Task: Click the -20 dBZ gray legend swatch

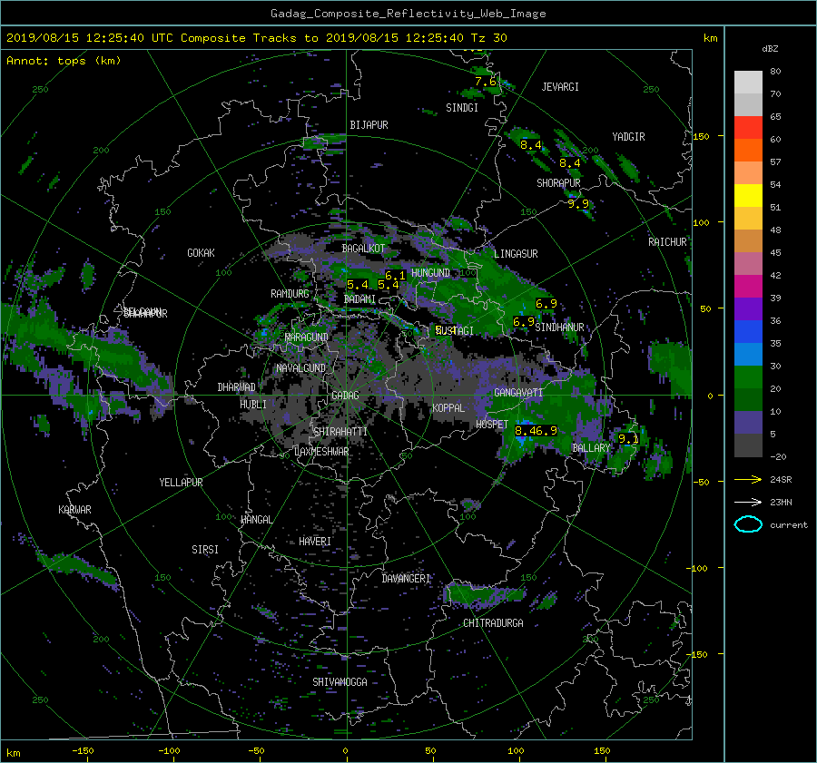Action: coord(748,445)
